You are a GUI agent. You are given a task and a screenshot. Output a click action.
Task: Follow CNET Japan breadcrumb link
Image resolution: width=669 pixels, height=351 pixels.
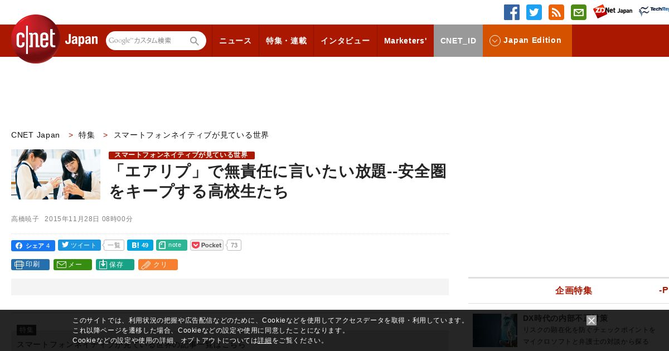(x=36, y=135)
